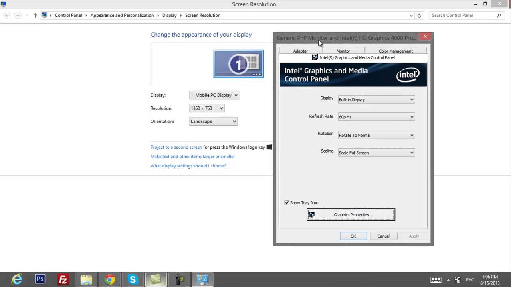Screen dimensions: 511x287
Task: Select Intel Graphics and Media Control Panel tab
Action: coord(353,57)
